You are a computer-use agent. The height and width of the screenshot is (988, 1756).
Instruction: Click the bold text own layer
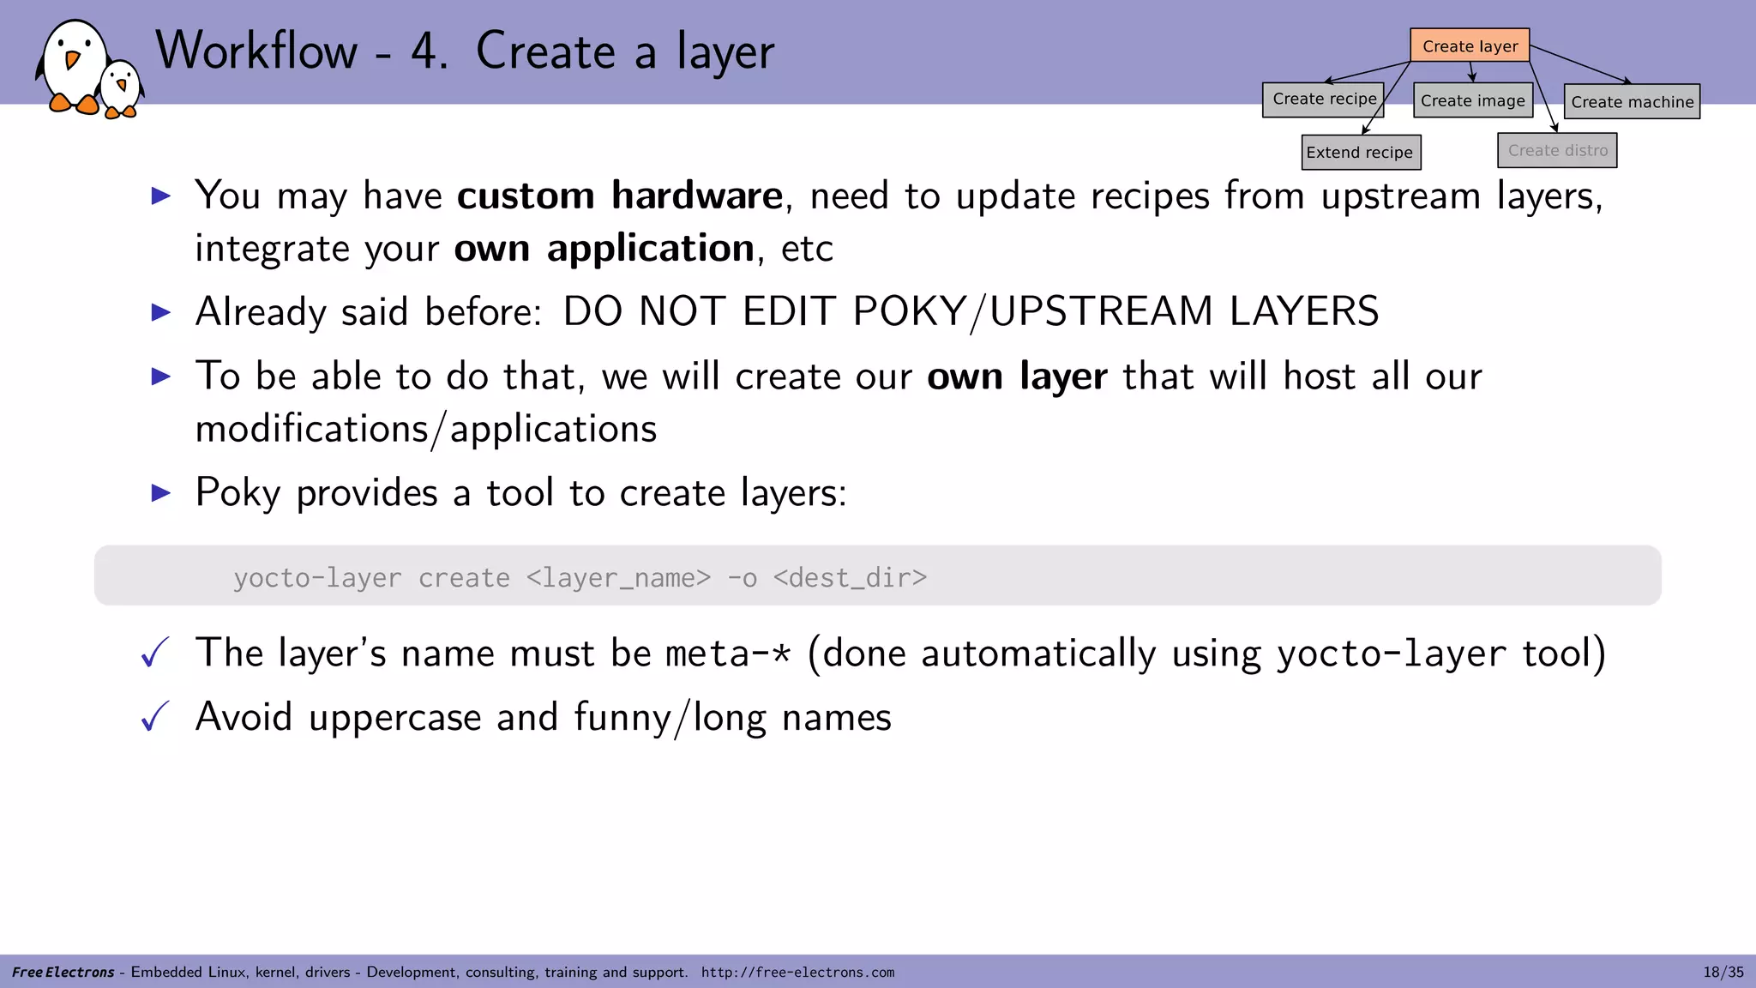[x=1017, y=377]
